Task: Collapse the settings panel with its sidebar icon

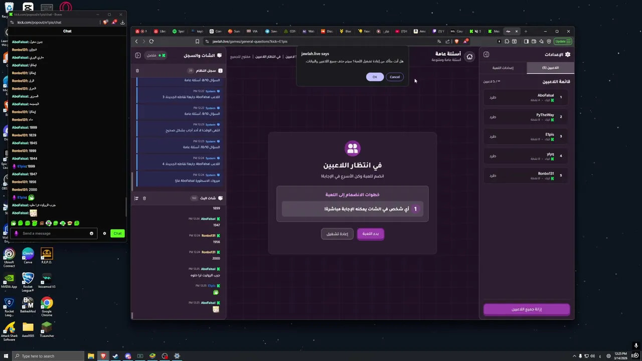Action: tap(486, 54)
